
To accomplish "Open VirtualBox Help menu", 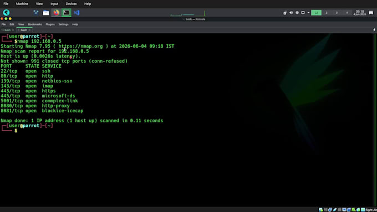I will click(88, 4).
